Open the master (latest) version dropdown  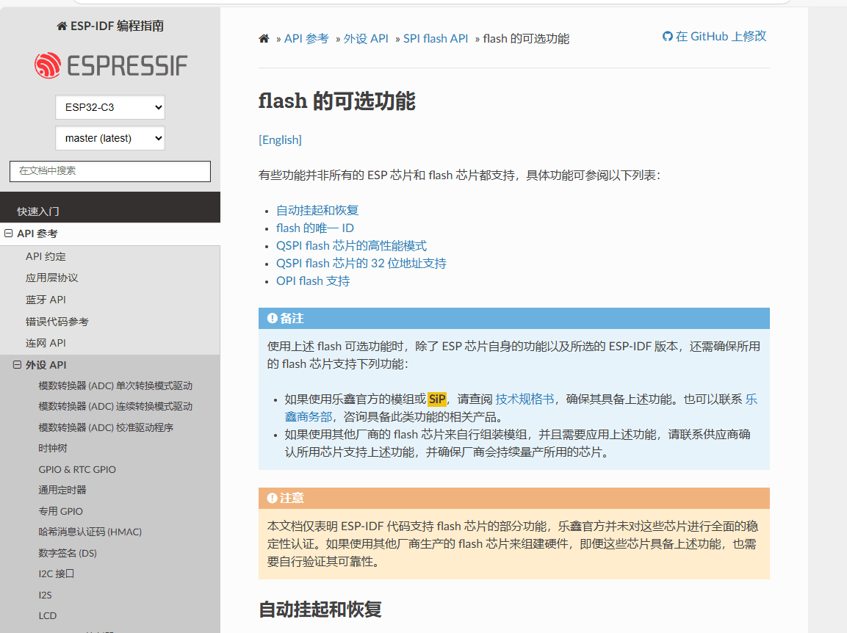(x=110, y=138)
